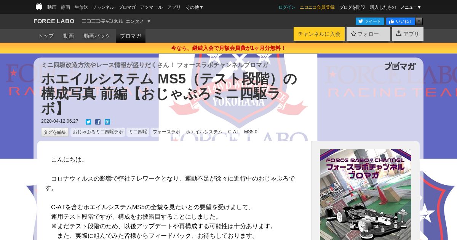Viewport: 457px width, 240px height.
Task: Select the C-AT tag
Action: [233, 132]
